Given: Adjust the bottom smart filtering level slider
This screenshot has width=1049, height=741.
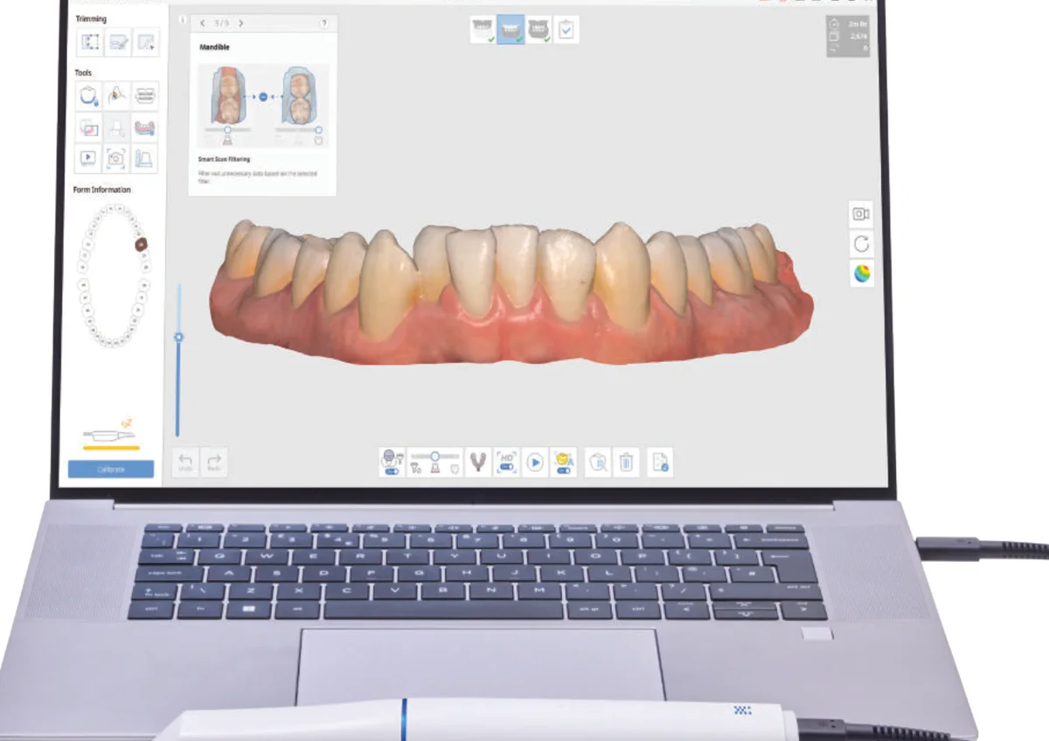Looking at the screenshot, I should [x=434, y=456].
